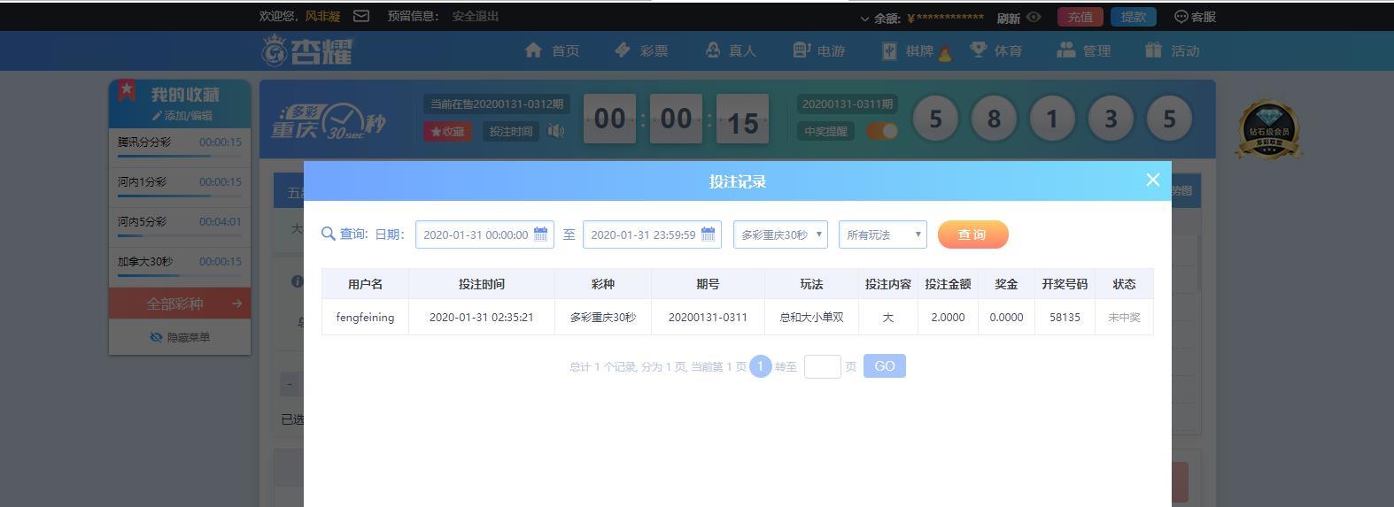Image resolution: width=1394 pixels, height=507 pixels.
Task: Click the GO pagination button
Action: pos(885,366)
